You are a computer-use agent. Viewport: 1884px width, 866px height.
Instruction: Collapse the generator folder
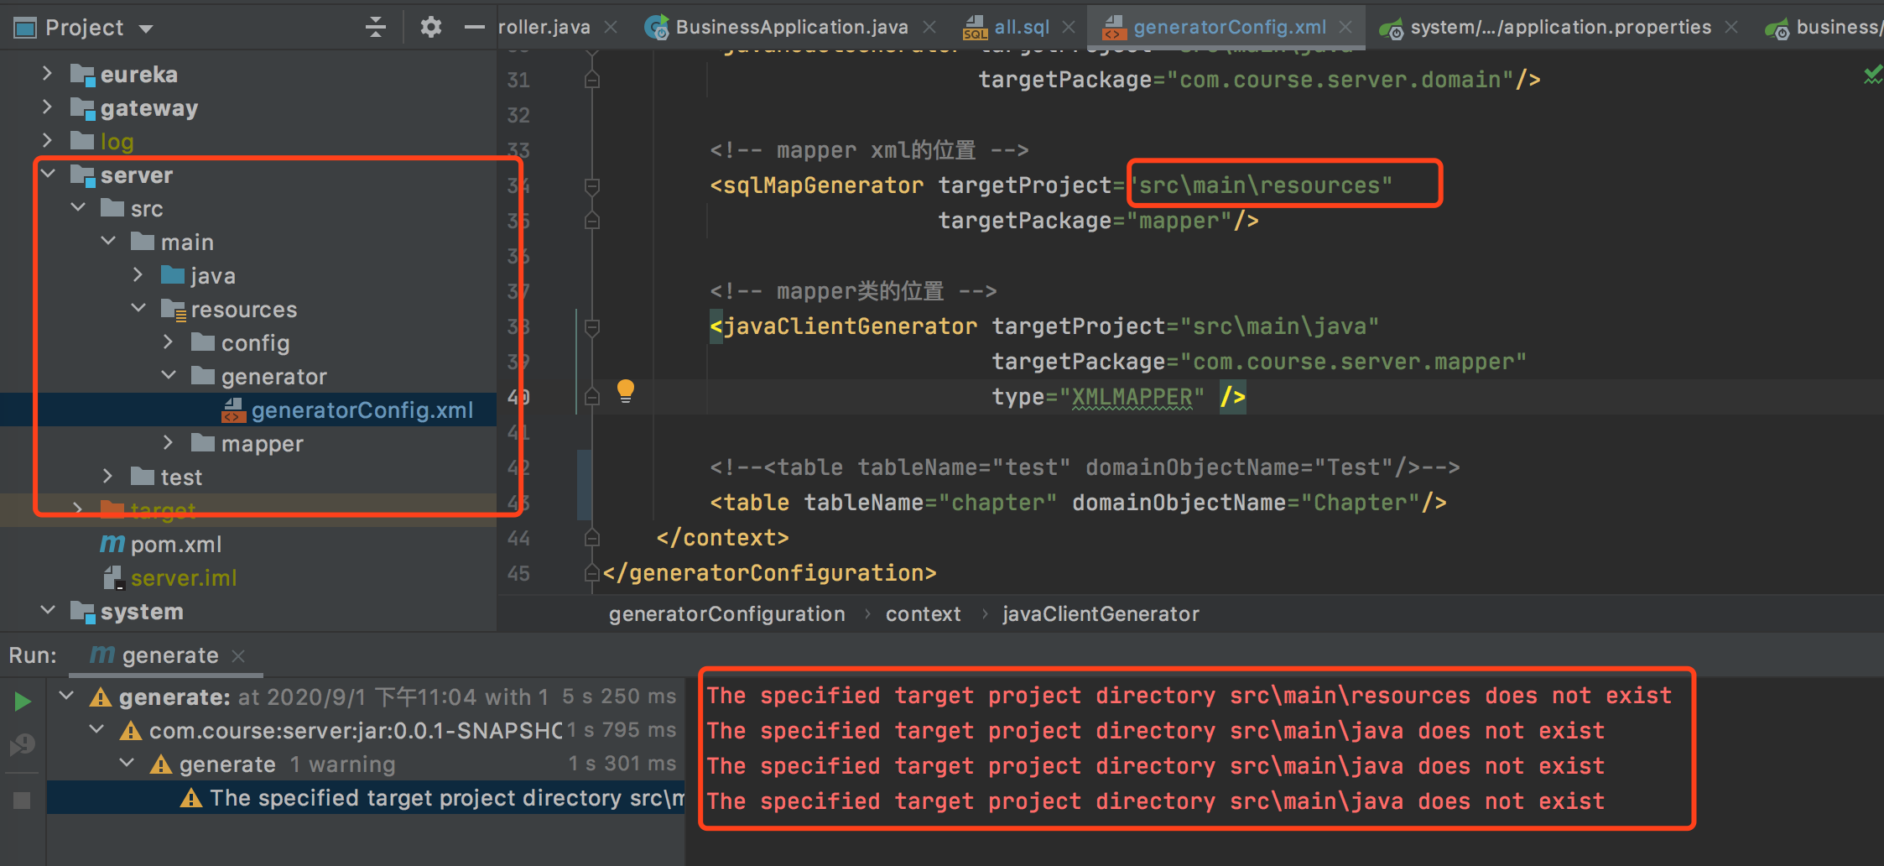tap(169, 376)
